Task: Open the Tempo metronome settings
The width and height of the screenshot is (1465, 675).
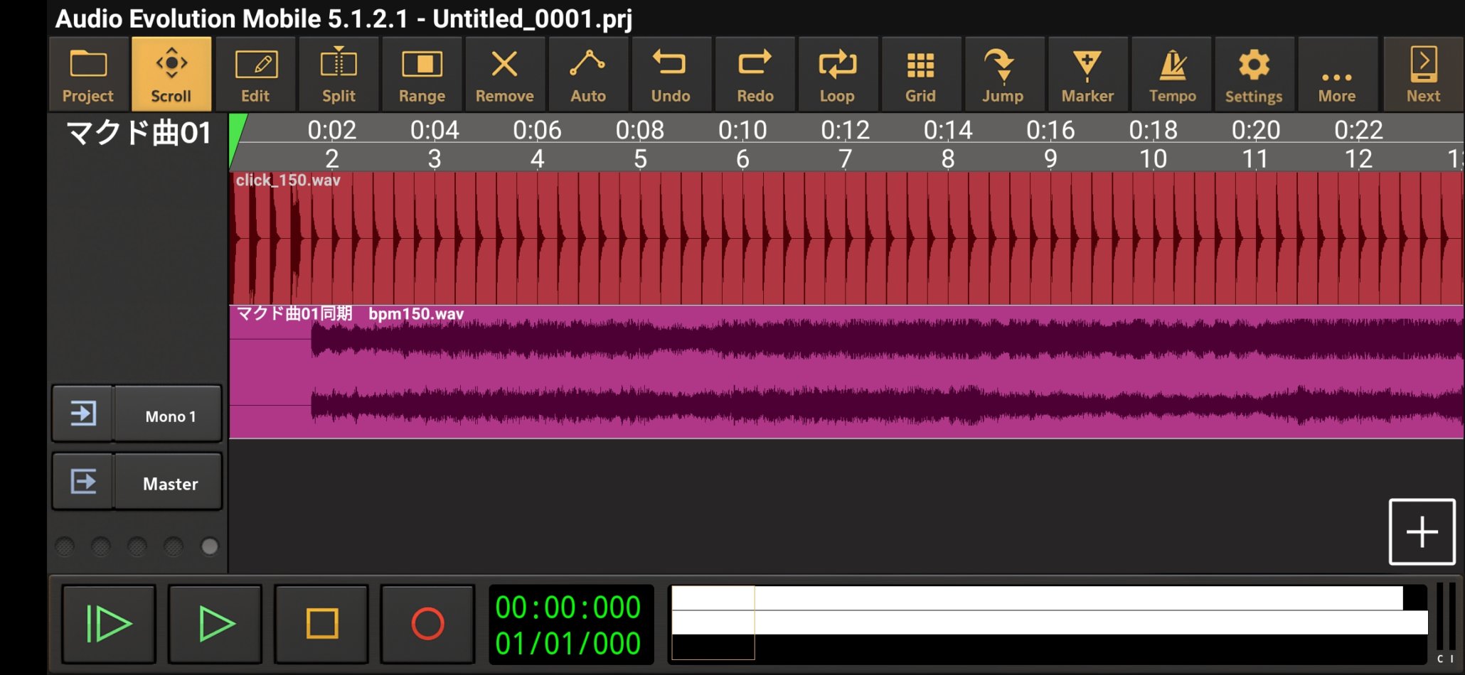Action: [x=1172, y=75]
